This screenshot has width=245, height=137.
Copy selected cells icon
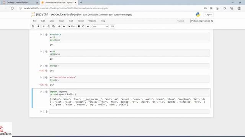[x=49, y=26]
